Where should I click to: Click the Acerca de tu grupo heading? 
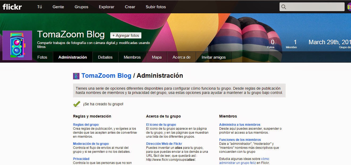pos(163,116)
